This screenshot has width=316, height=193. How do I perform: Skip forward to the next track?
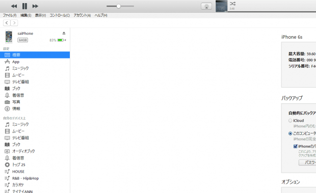(35, 6)
